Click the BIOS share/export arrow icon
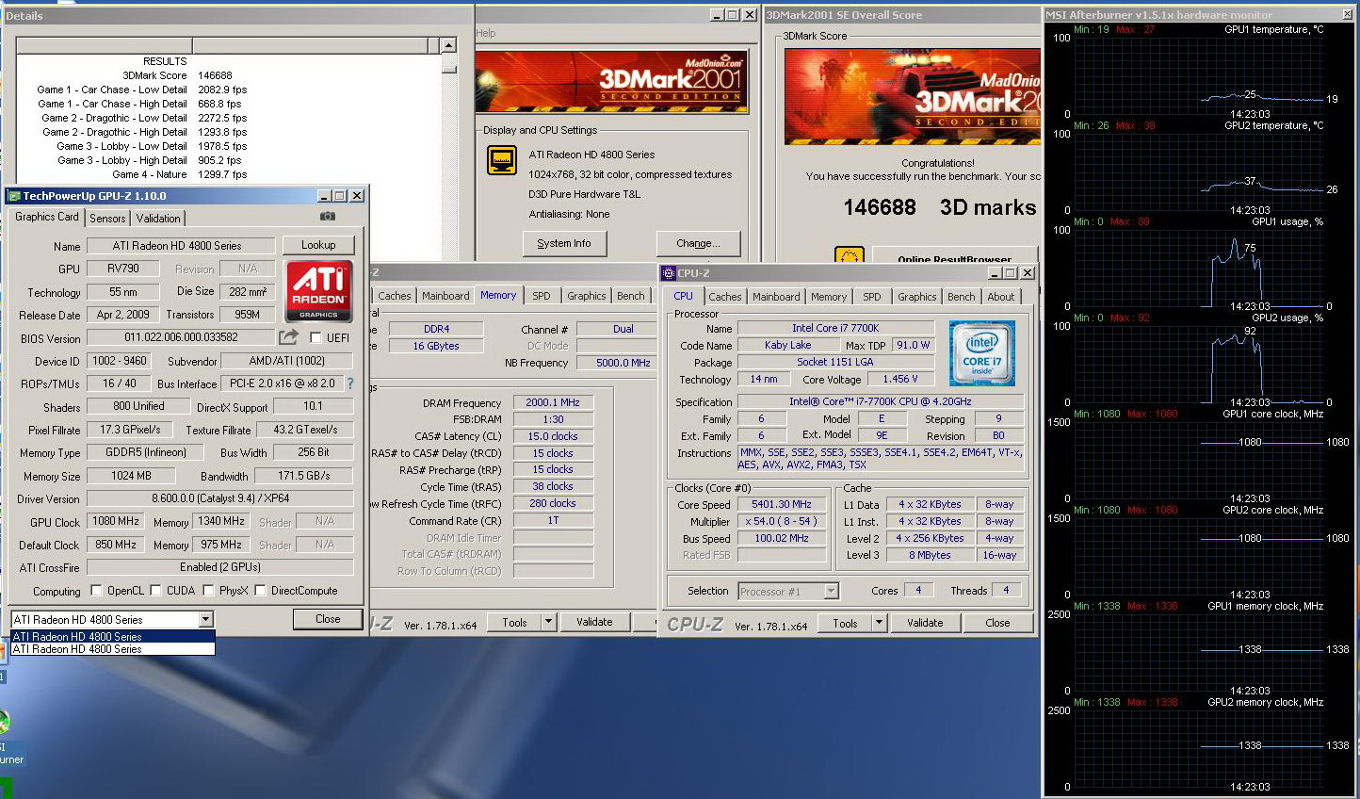This screenshot has width=1360, height=799. (x=288, y=336)
